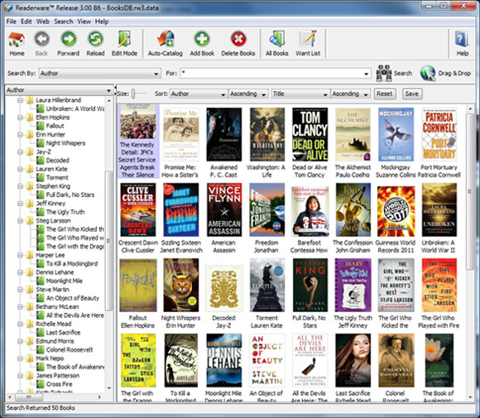This screenshot has width=480, height=418.
Task: Open the primary Sort field dropdown
Action: pyautogui.click(x=199, y=94)
